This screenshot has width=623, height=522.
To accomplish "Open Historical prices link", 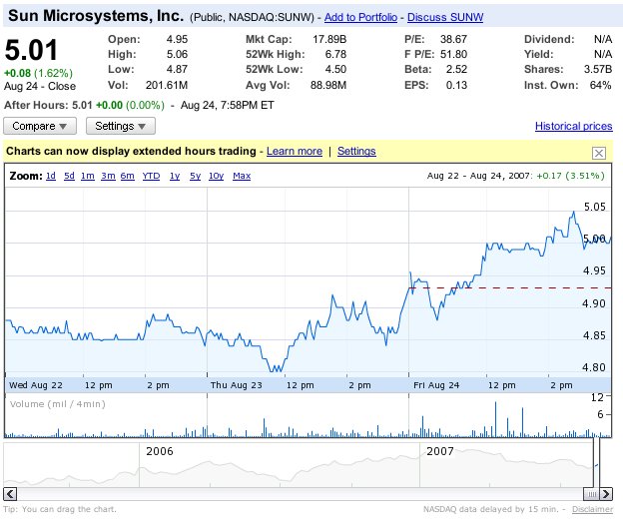I will coord(574,126).
